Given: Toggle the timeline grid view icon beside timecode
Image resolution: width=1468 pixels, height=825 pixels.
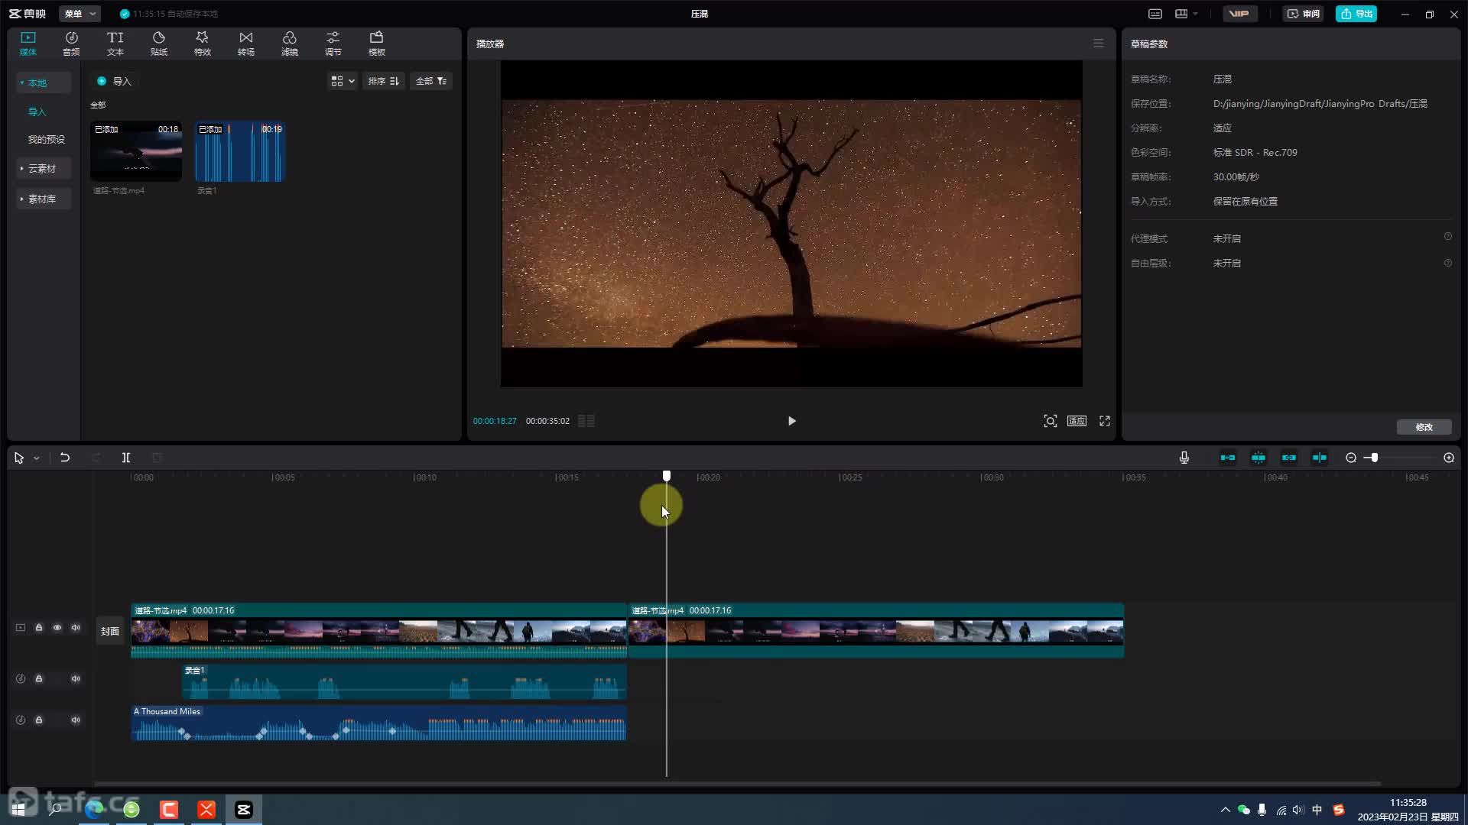Looking at the screenshot, I should tap(586, 421).
